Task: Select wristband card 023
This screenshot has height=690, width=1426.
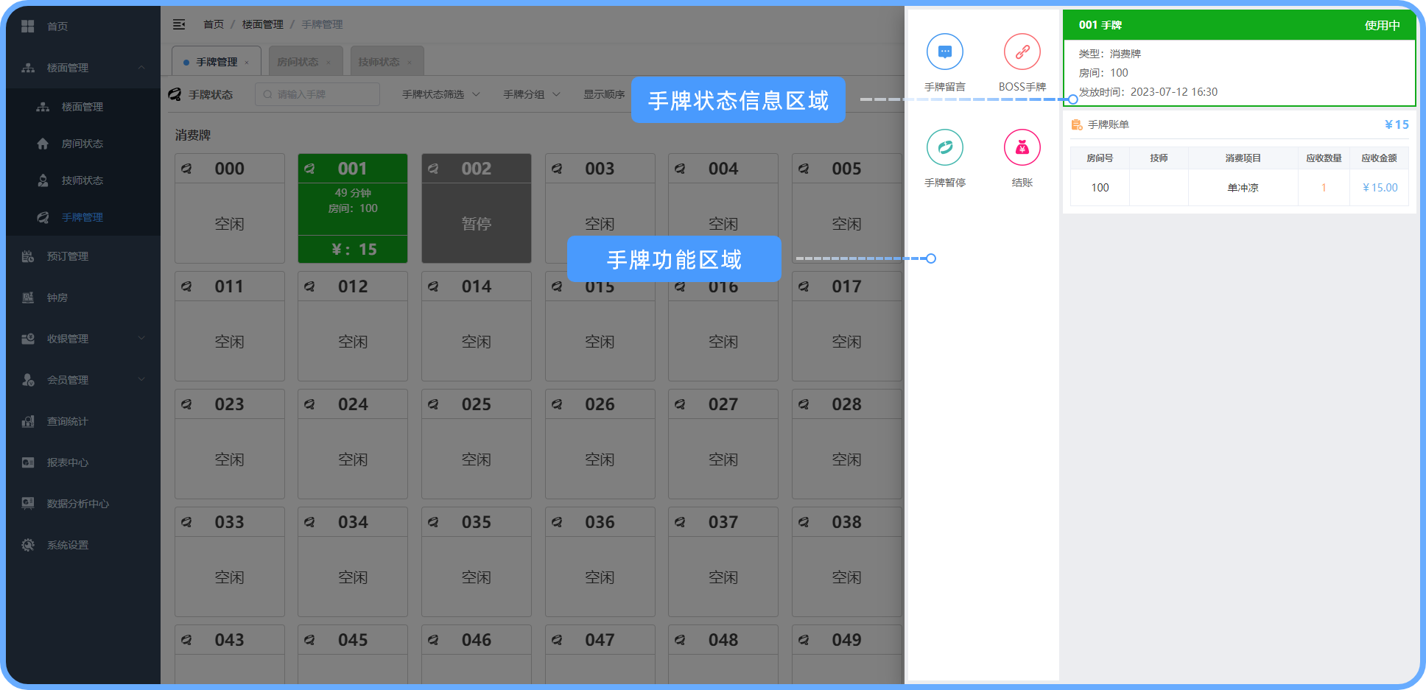Action: point(230,444)
